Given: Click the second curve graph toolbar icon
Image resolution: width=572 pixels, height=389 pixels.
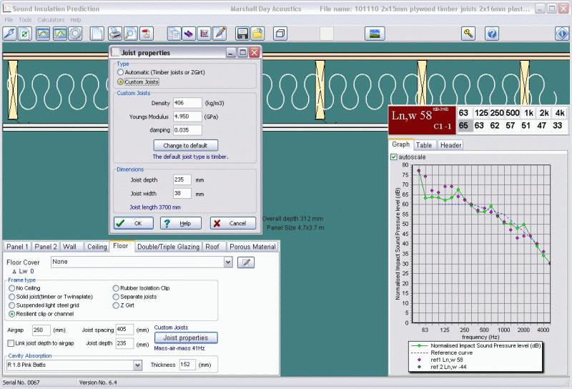Looking at the screenshot, I should pos(60,34).
